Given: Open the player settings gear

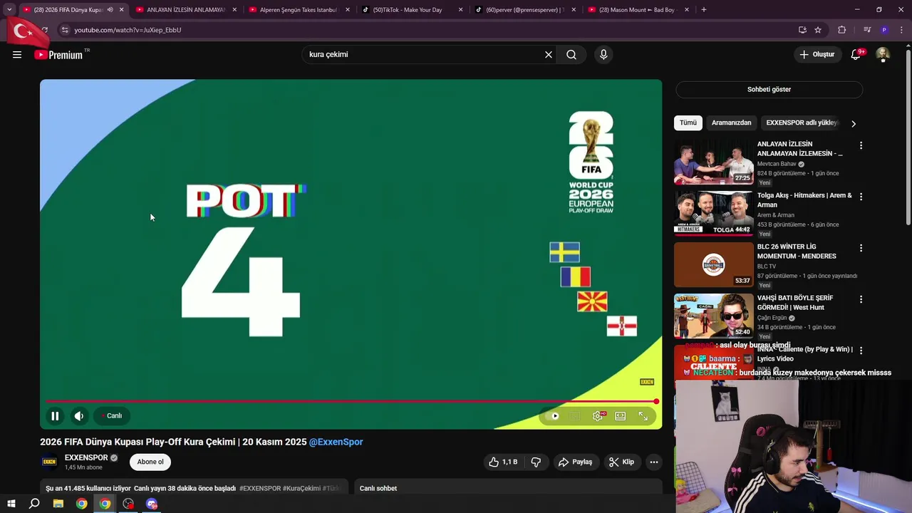Looking at the screenshot, I should [598, 416].
